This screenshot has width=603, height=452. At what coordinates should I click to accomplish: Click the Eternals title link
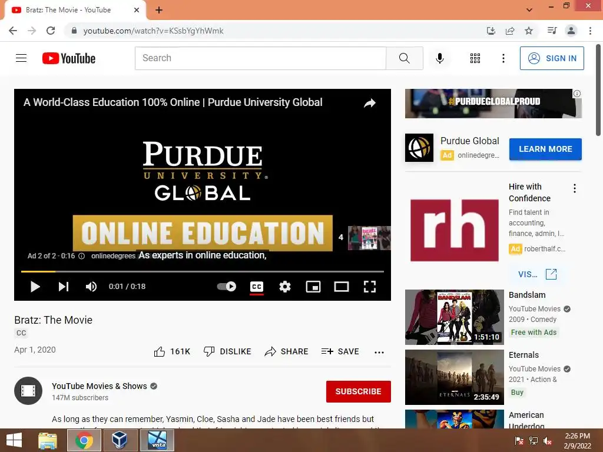click(x=524, y=355)
